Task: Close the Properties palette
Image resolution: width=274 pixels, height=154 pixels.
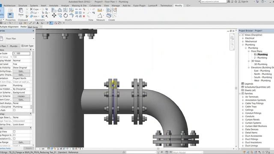Action: click(33, 31)
